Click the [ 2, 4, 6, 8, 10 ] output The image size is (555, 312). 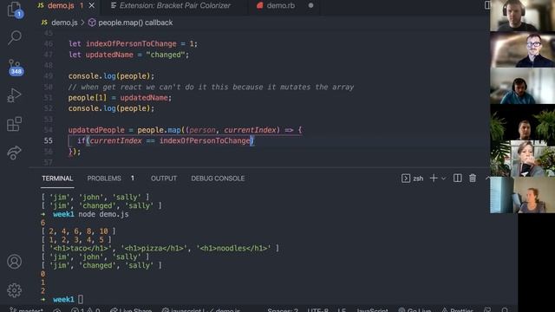[78, 231]
